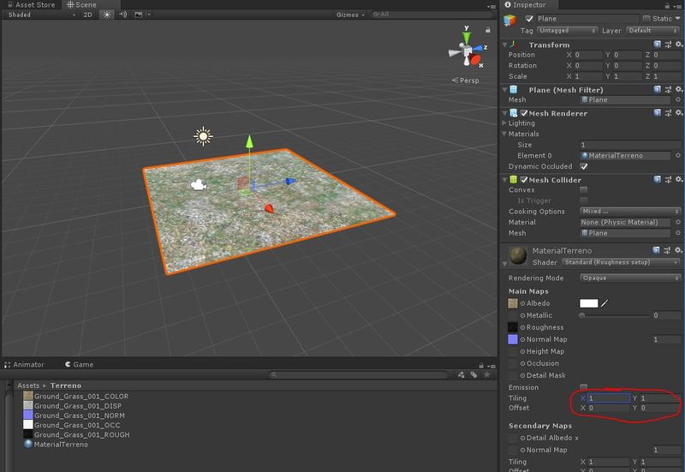Toggle 2D scene view mode
Viewport: 685px width, 472px height.
tap(88, 15)
